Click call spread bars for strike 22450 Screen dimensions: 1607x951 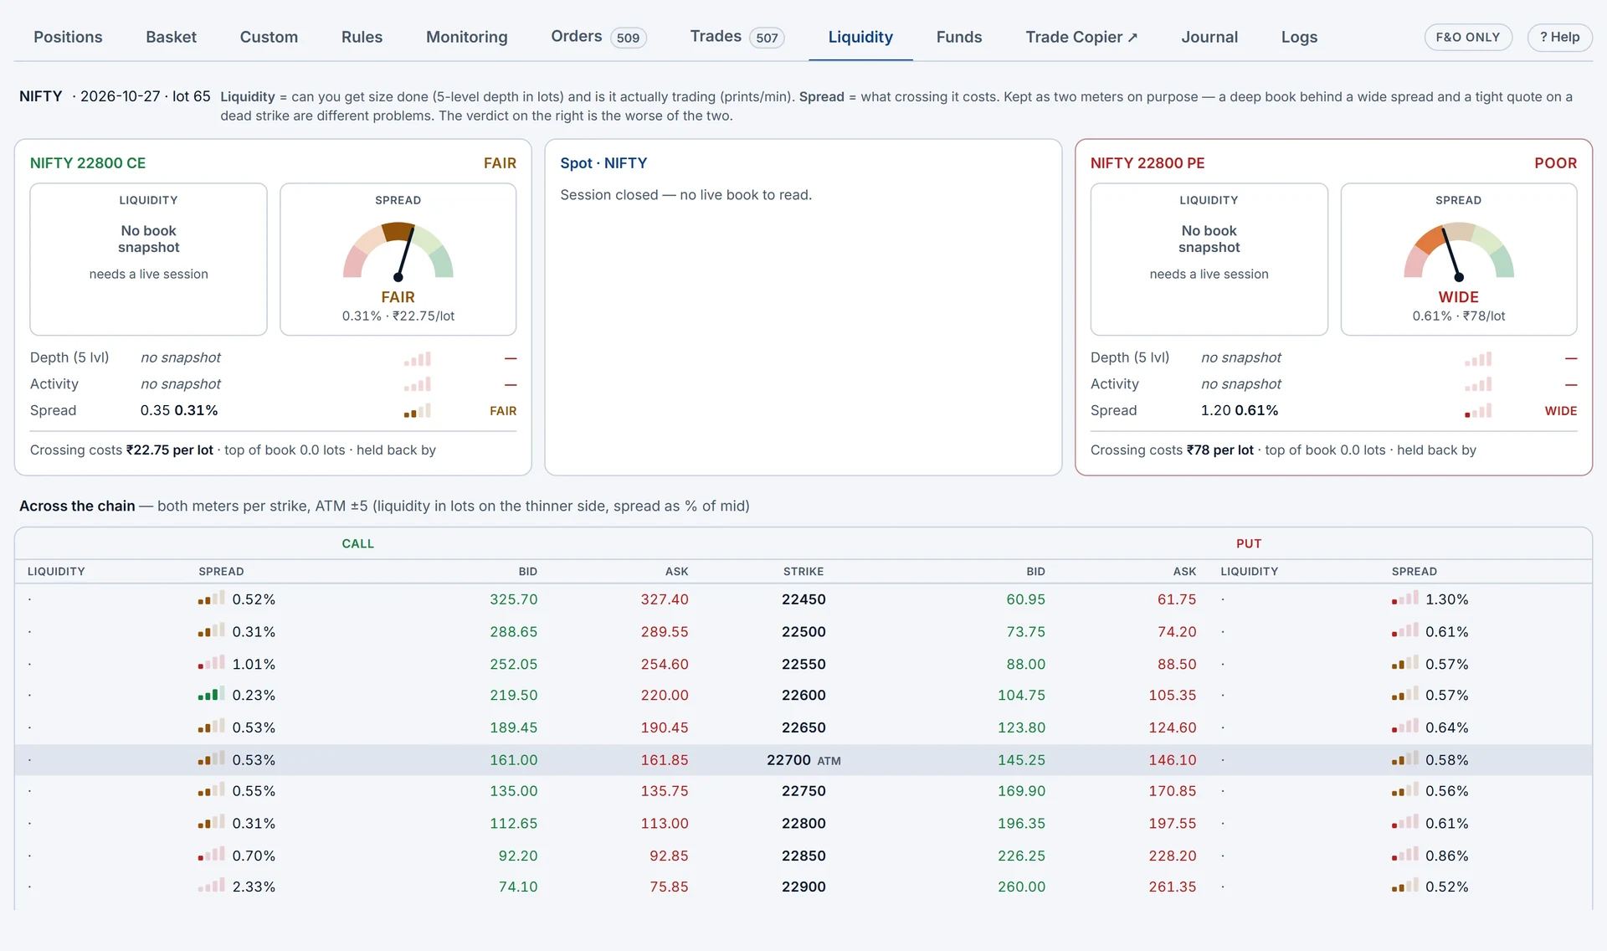point(211,599)
